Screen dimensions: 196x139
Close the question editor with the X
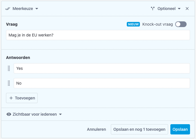pos(187,9)
